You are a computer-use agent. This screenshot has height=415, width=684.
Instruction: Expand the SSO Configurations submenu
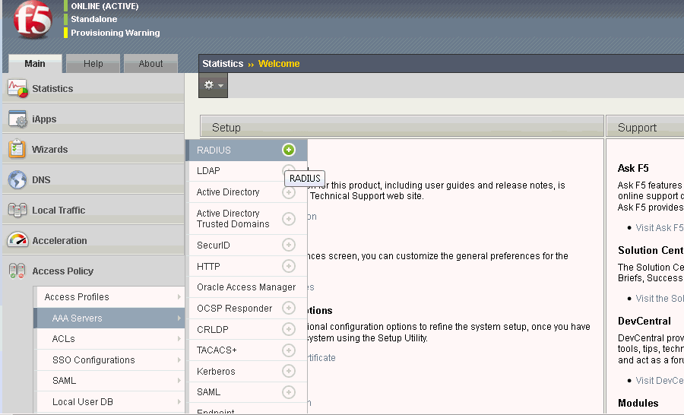point(109,360)
